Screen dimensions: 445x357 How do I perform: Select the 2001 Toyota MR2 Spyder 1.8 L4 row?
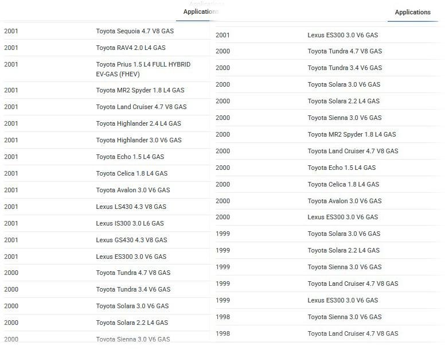(107, 90)
